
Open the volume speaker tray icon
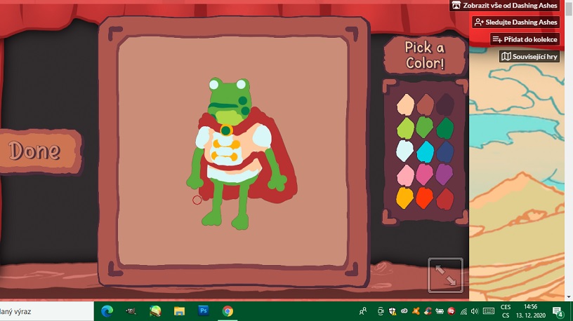tap(475, 311)
